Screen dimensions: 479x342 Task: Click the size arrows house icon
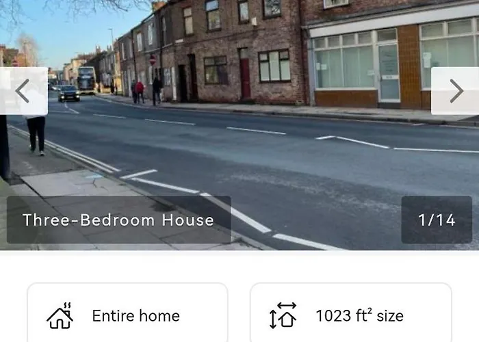[283, 315]
